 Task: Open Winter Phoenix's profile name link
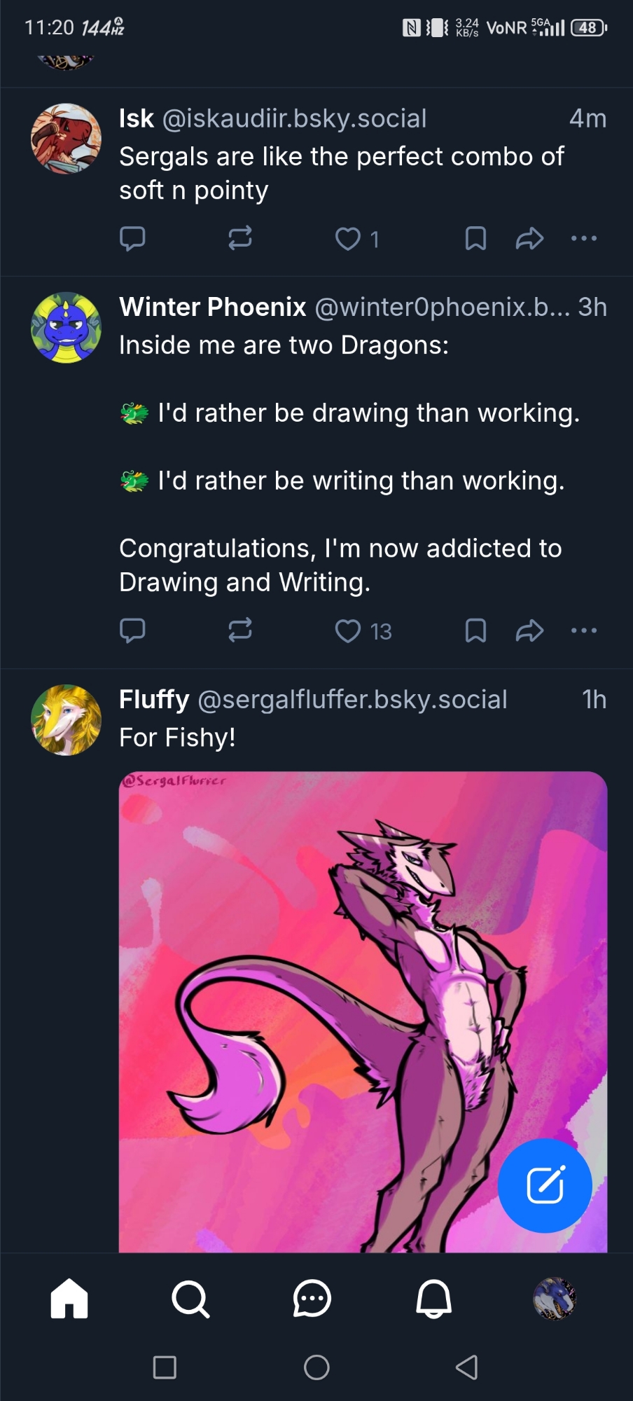point(213,307)
